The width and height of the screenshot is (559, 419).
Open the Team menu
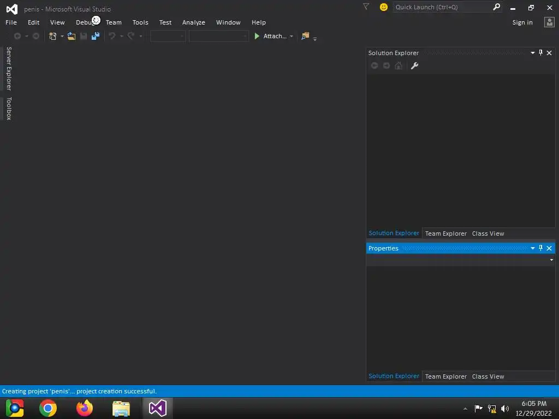(114, 22)
